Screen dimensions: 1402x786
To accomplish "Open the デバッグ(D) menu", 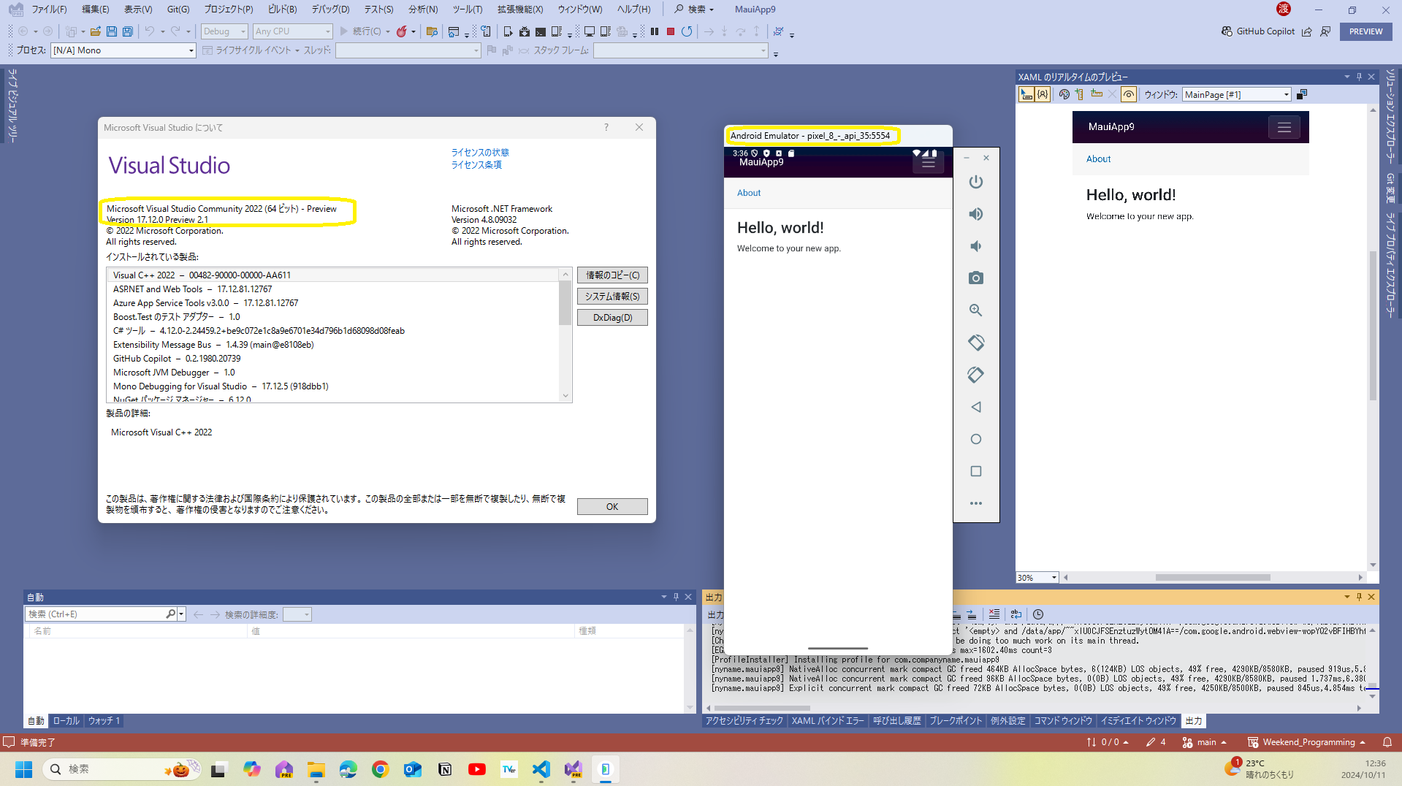I will (330, 9).
